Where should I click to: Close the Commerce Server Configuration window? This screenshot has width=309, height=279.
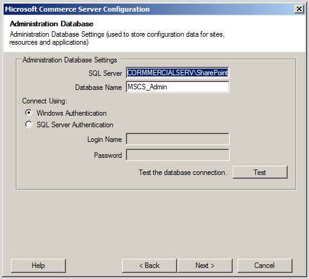point(299,9)
